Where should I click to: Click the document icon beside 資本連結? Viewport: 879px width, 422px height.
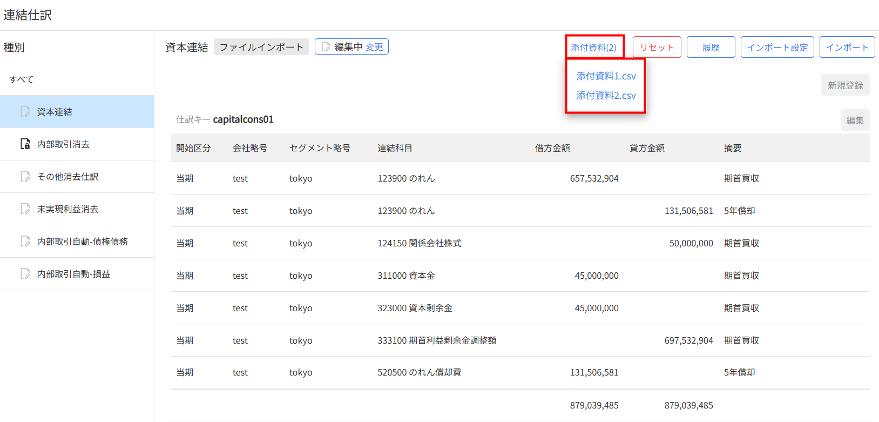[x=25, y=112]
